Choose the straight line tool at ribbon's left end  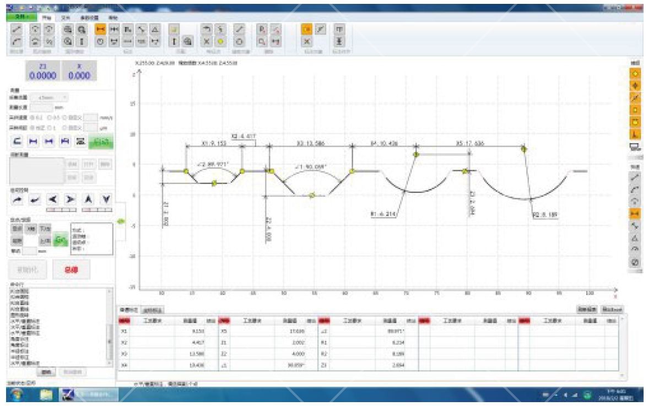17,29
